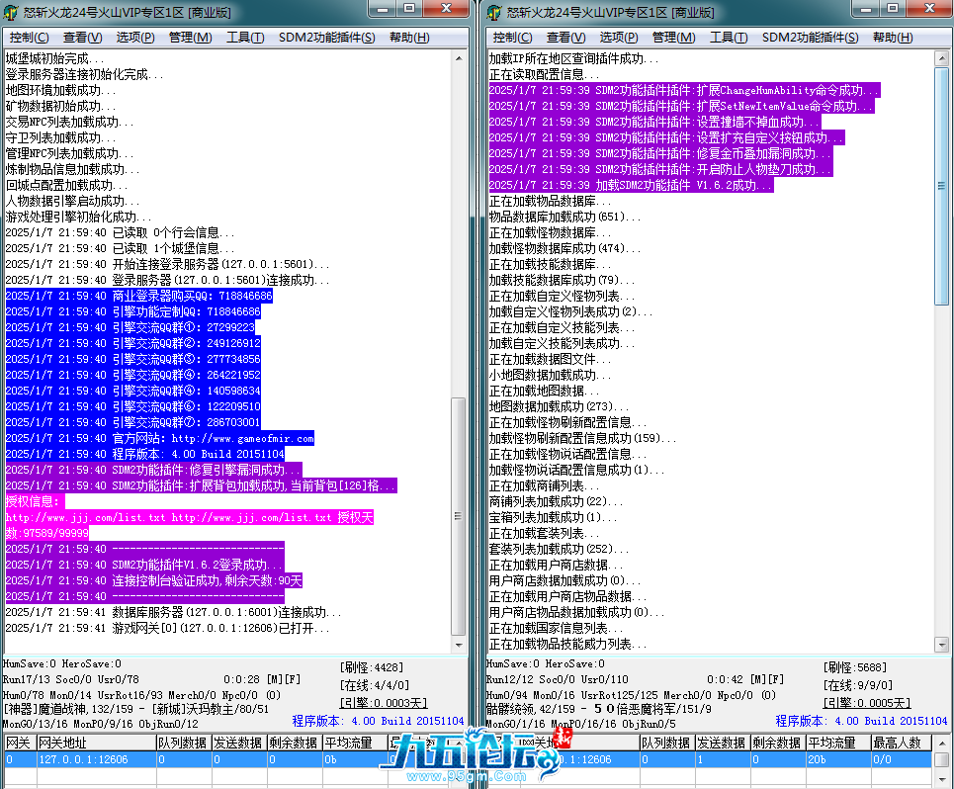This screenshot has height=789, width=954.
Task: Open the 帮助(H) menu in left window
Action: coord(409,38)
